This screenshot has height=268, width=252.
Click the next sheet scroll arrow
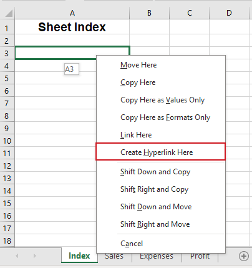pyautogui.click(x=34, y=256)
